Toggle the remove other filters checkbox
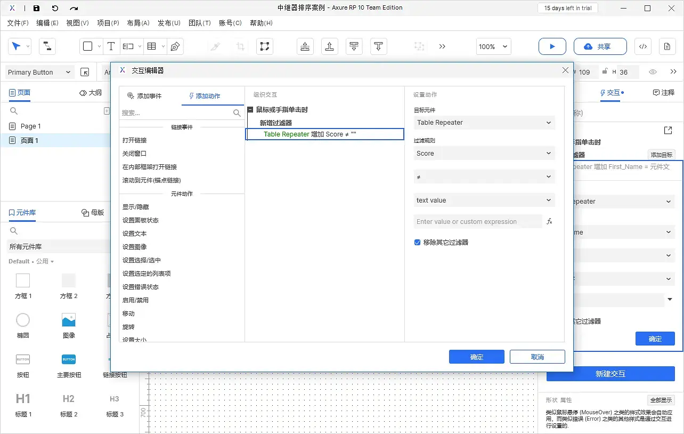 click(418, 242)
